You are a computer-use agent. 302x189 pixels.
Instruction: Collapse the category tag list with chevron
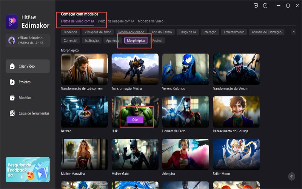[294, 32]
